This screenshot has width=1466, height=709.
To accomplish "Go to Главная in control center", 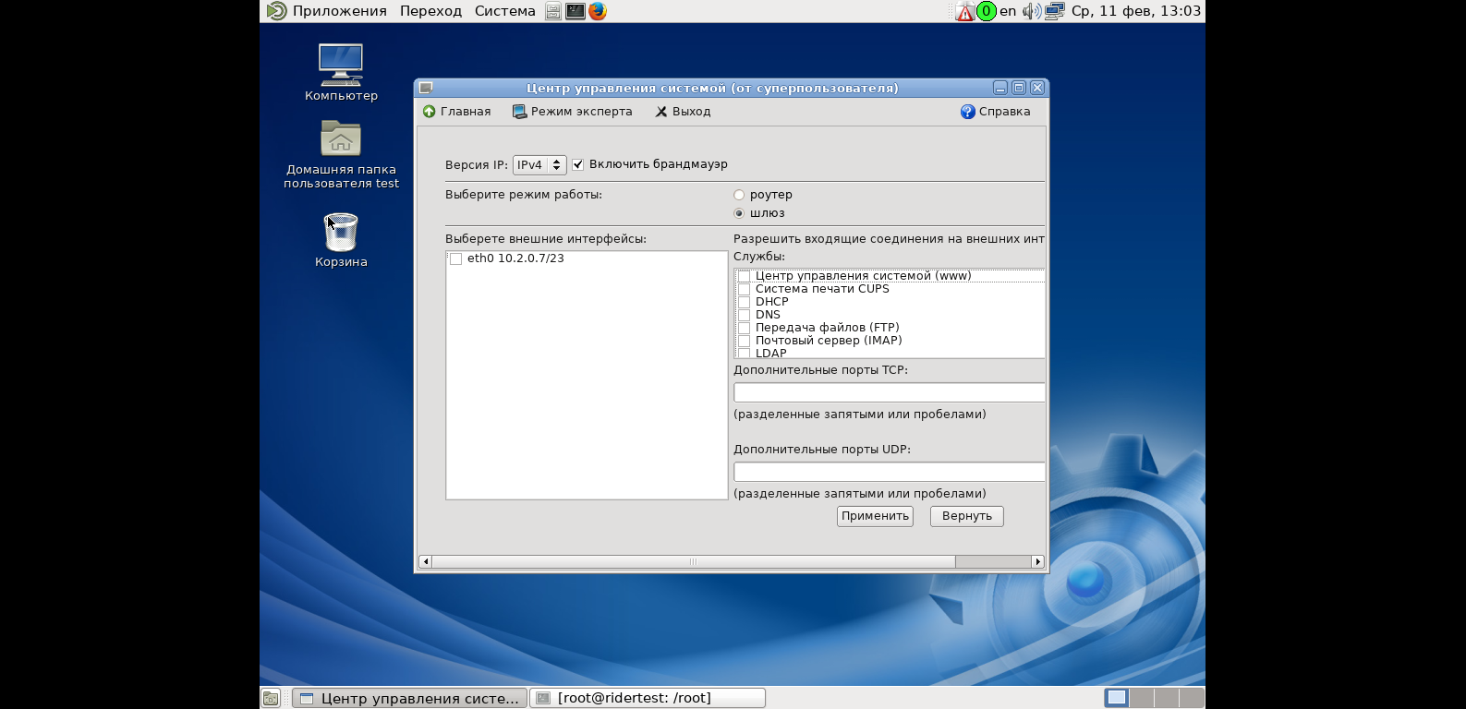I will pyautogui.click(x=456, y=112).
